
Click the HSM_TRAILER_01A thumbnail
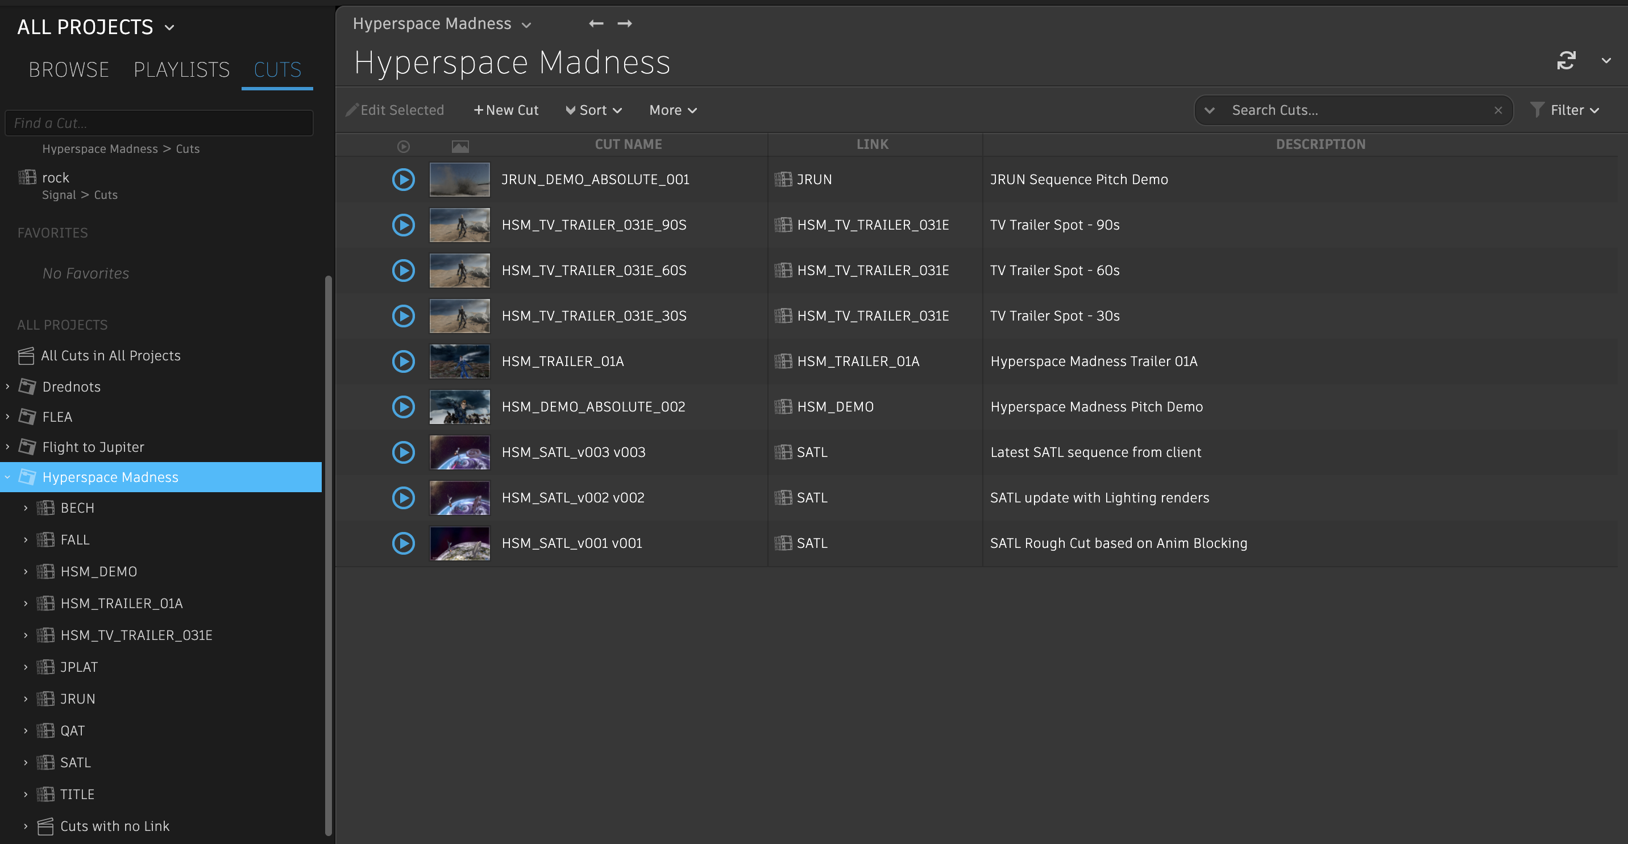point(459,361)
